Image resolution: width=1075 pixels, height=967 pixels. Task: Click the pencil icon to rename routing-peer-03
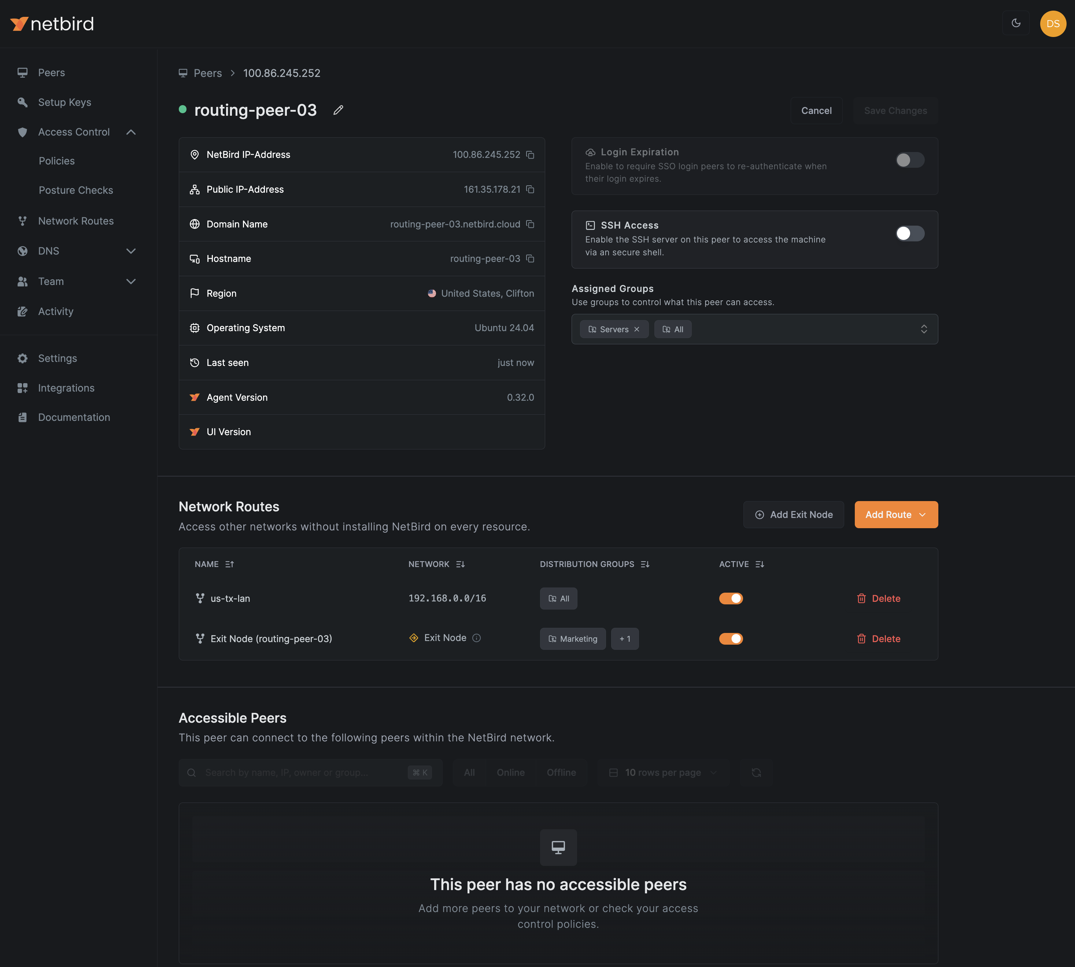[x=338, y=110]
